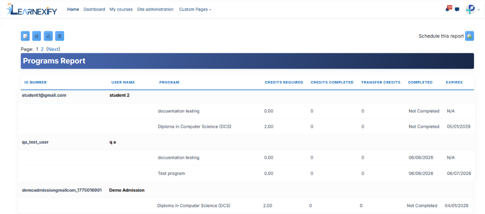The width and height of the screenshot is (485, 214).
Task: Click expiry date 06/07/2026
Action: click(459, 173)
